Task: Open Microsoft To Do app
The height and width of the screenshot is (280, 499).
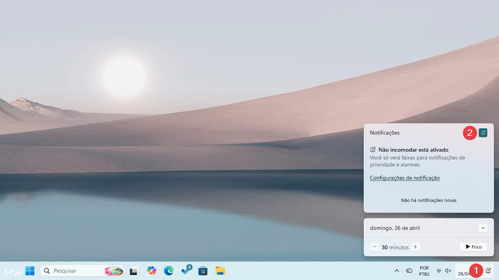Action: click(x=186, y=271)
